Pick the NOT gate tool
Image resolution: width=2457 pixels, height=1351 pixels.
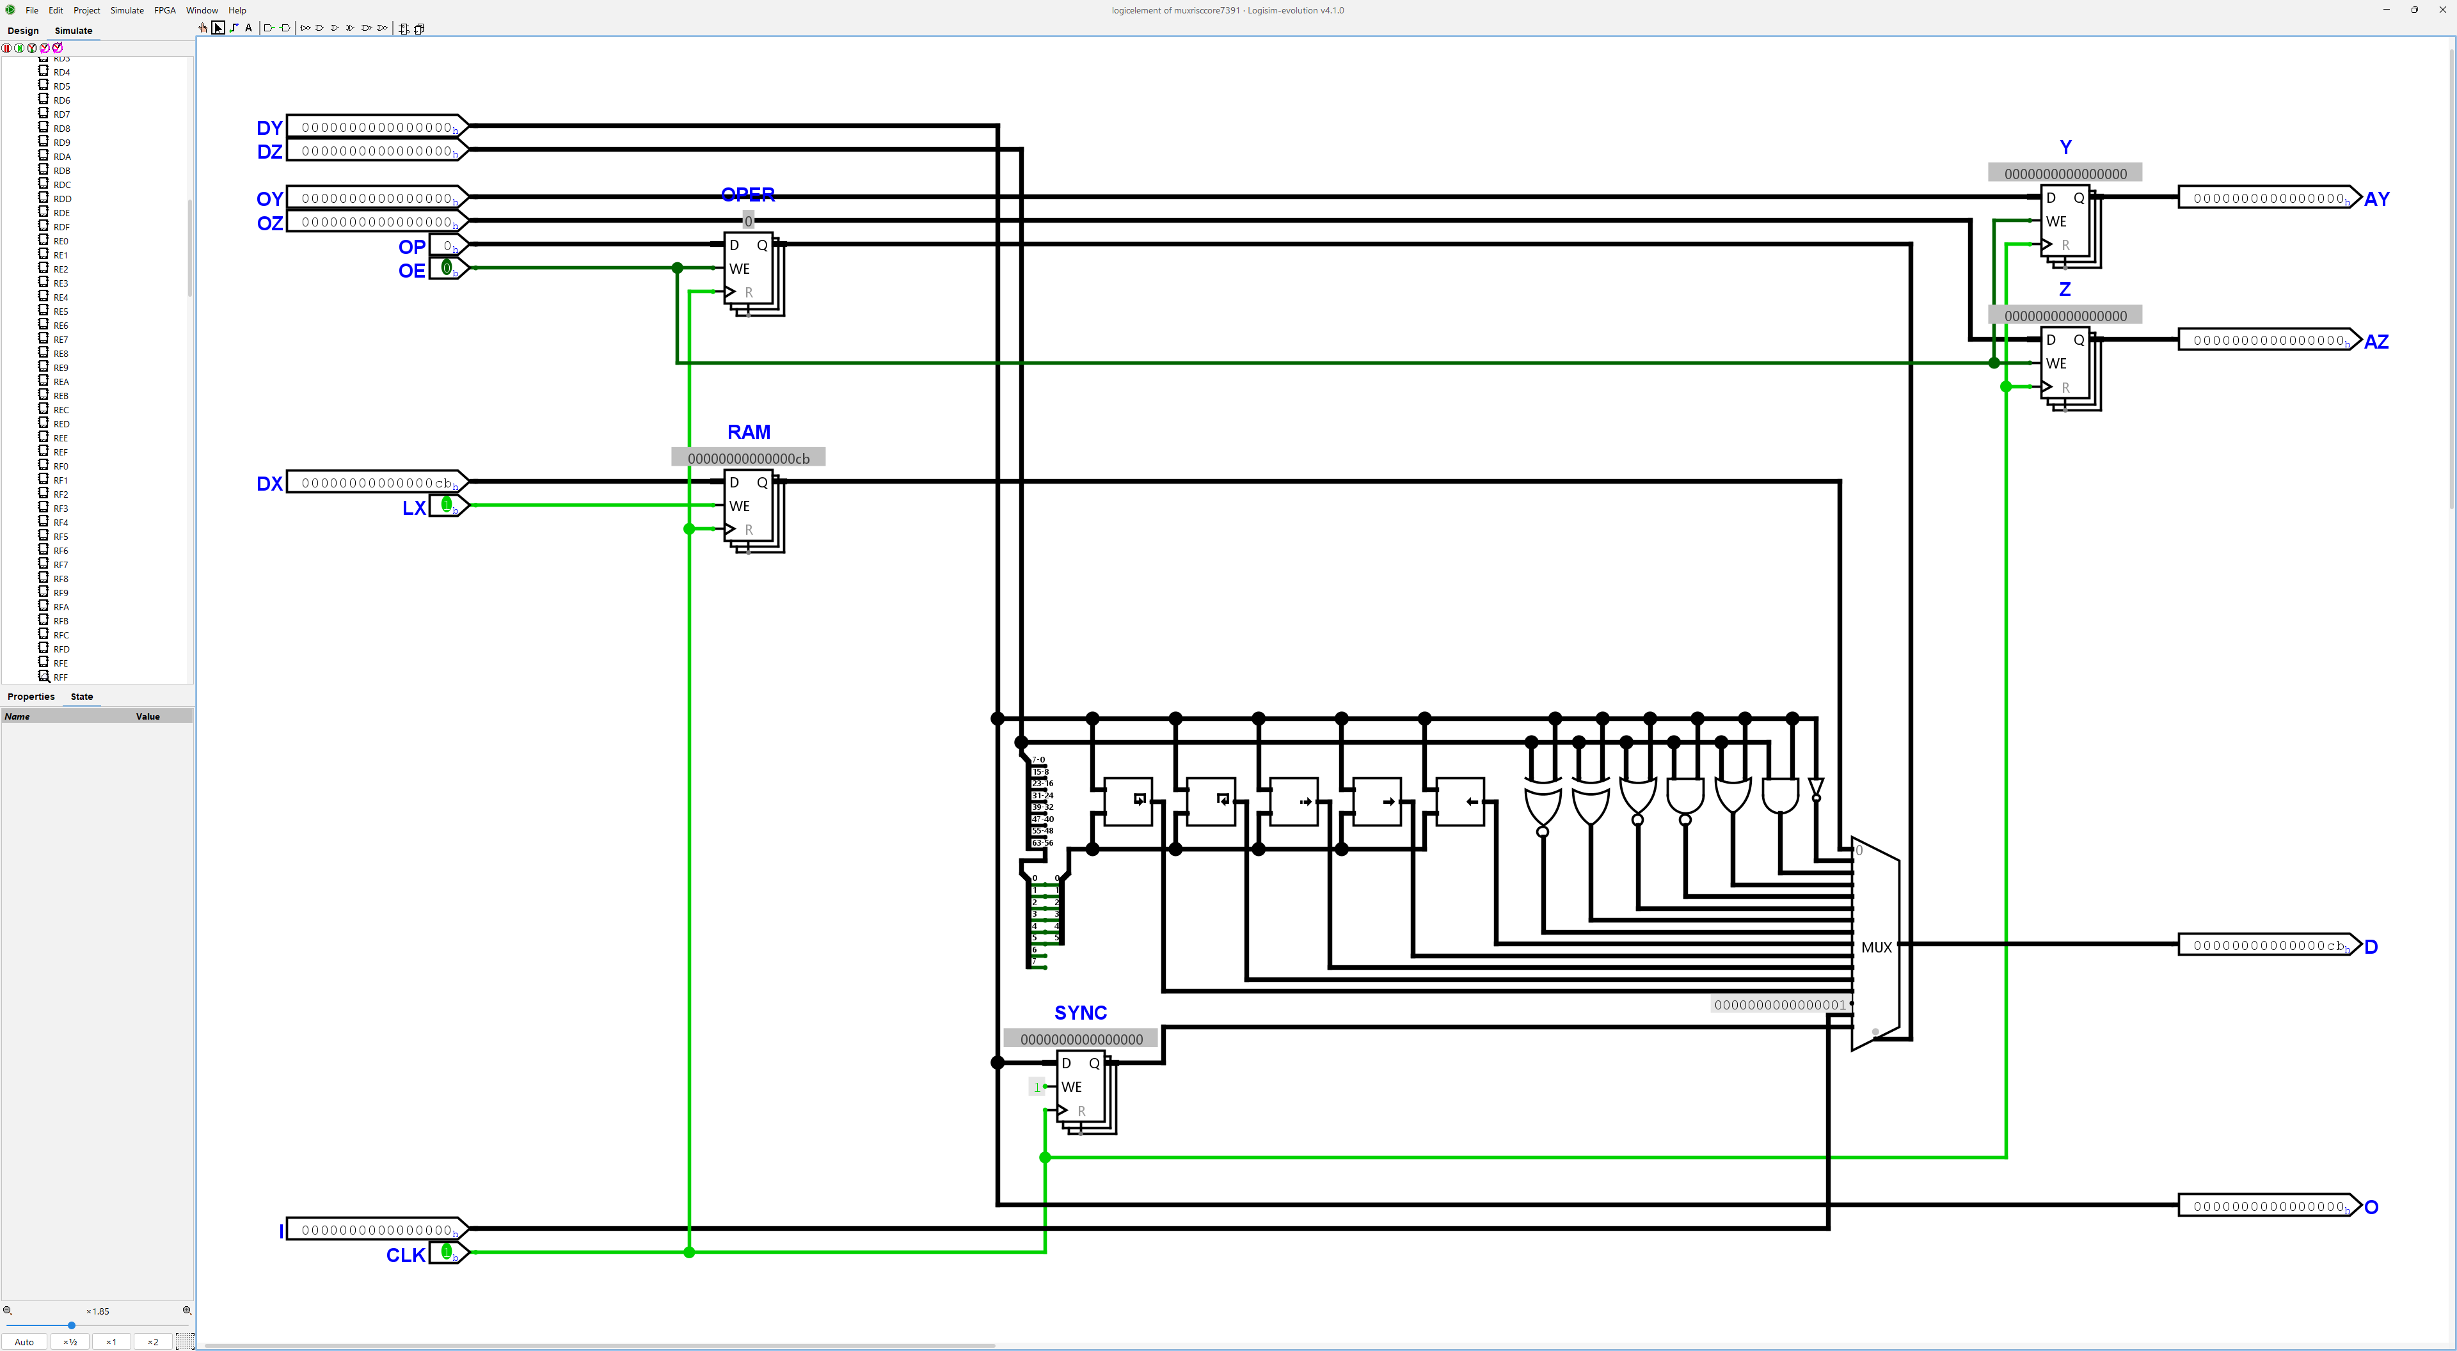click(x=305, y=28)
